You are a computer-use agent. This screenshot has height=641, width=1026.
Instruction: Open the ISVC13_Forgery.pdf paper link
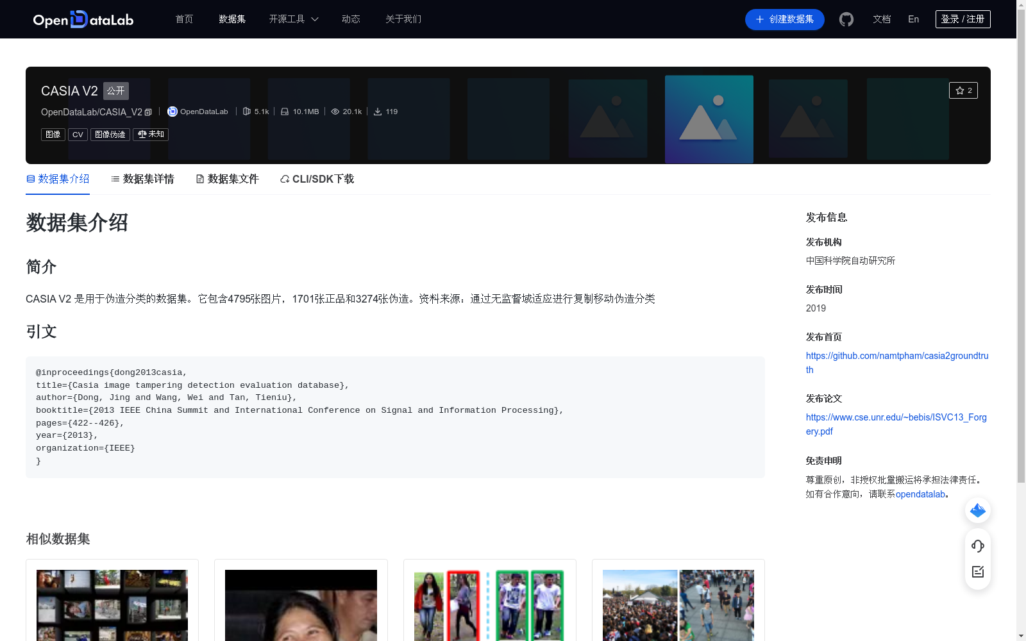coord(896,424)
